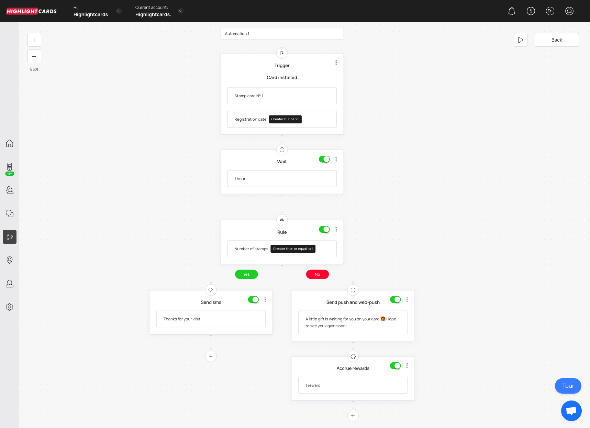Open the Trigger block options menu
This screenshot has width=590, height=428.
point(336,63)
